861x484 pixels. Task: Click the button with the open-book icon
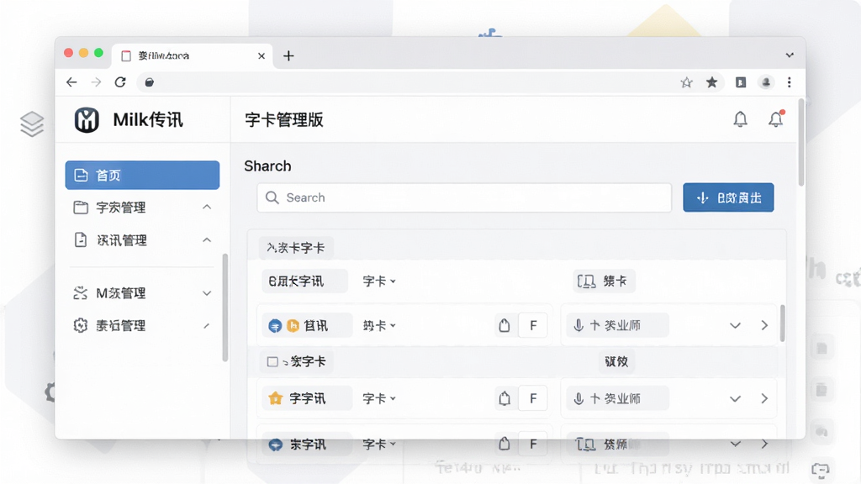point(604,281)
